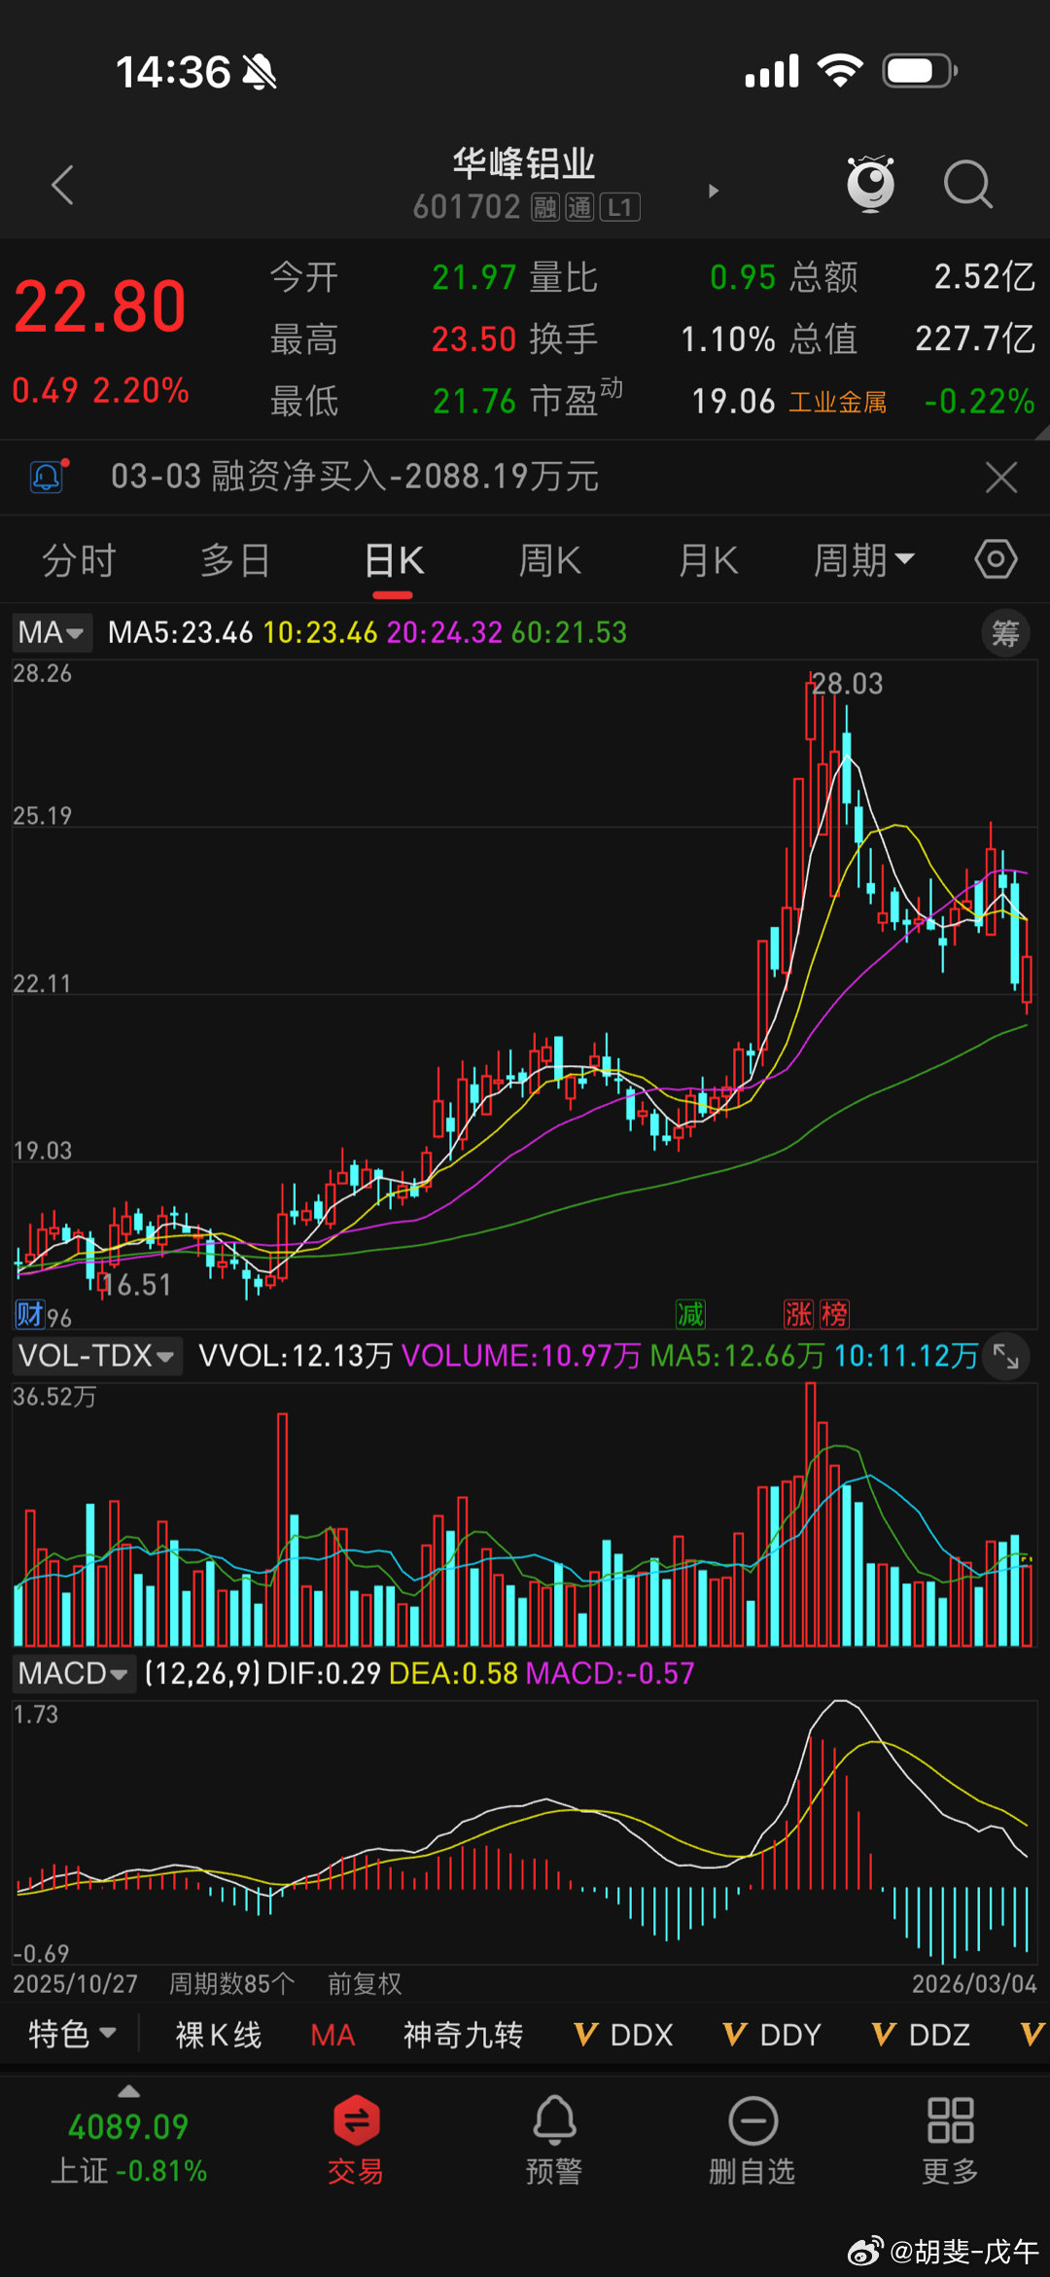Tap 换手 1.10% turnover value
Image resolution: width=1050 pixels, height=2277 pixels.
(x=652, y=338)
